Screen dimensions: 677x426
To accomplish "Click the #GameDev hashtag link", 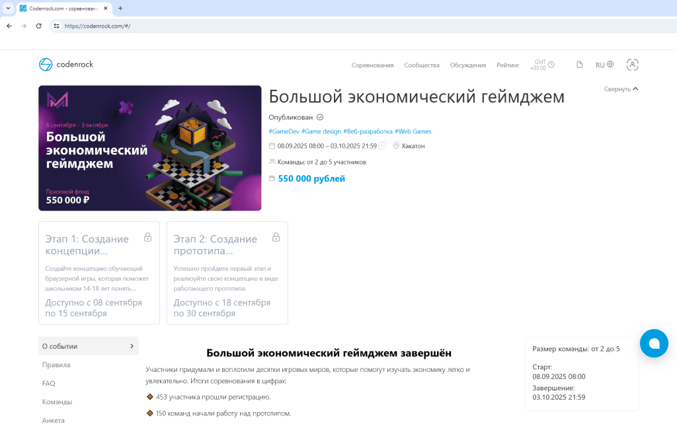I will [284, 131].
